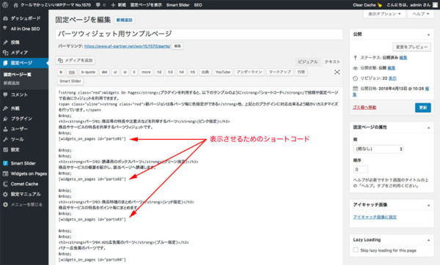Tick Skip lazy loading for this page
Viewport: 440px width, 265px height.
pos(356,250)
